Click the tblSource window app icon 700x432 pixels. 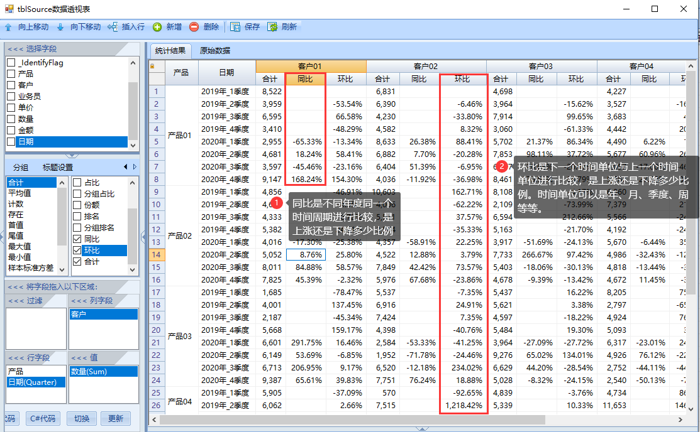(9, 9)
